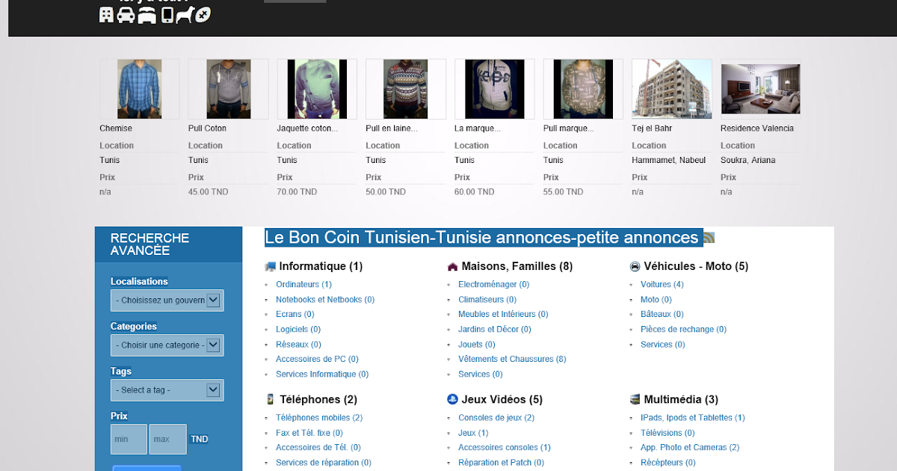The image size is (897, 471).
Task: Open the Tej el Bahr title link
Action: pyautogui.click(x=652, y=129)
